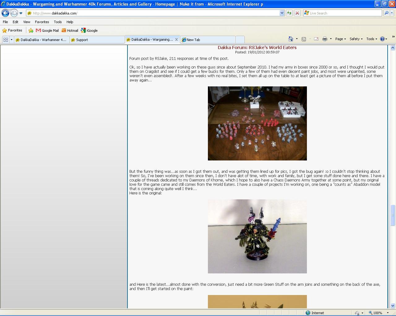Click the World Eaters army table photo
The width and height of the screenshot is (396, 316).
coord(257,123)
